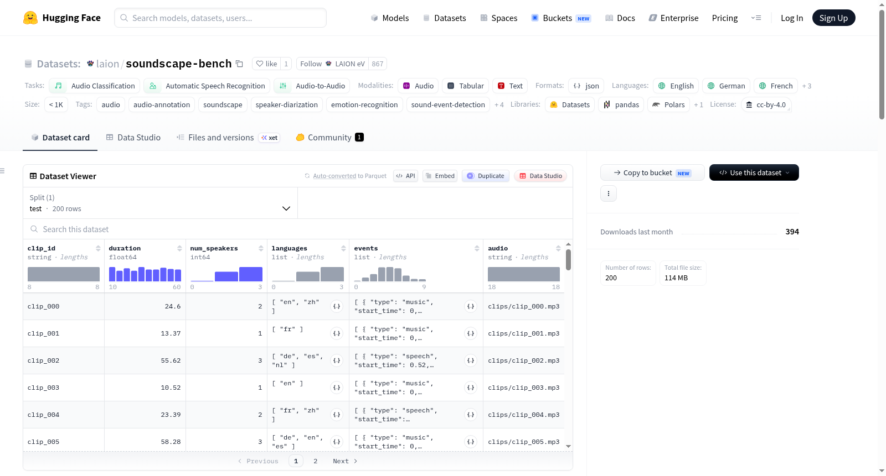Expand JSON cell for clip_005 events
Image resolution: width=886 pixels, height=476 pixels.
coord(471,442)
